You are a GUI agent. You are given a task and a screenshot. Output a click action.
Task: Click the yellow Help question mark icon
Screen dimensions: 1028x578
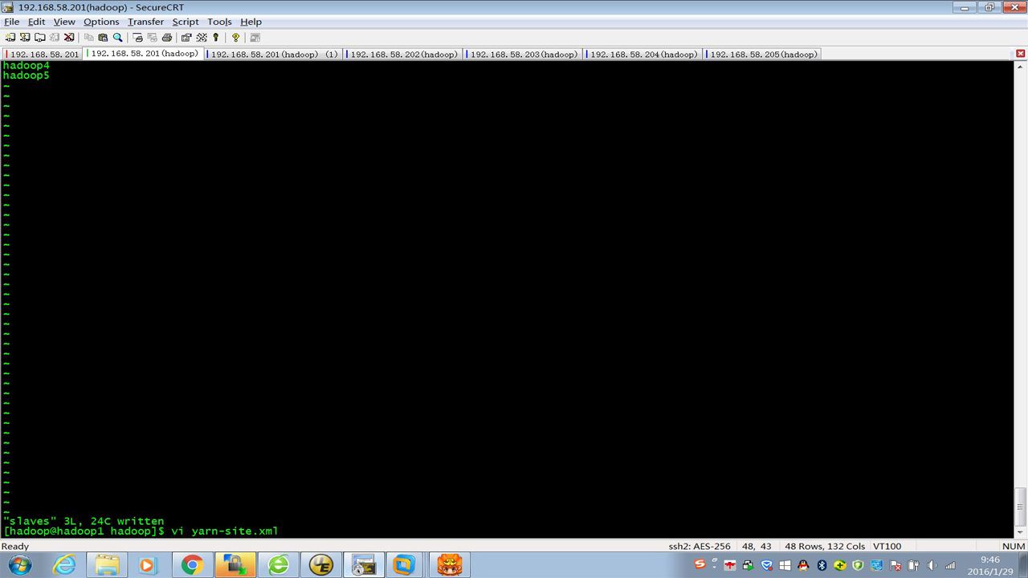pos(235,37)
